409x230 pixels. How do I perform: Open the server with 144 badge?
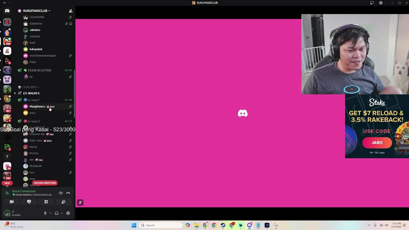7,41
